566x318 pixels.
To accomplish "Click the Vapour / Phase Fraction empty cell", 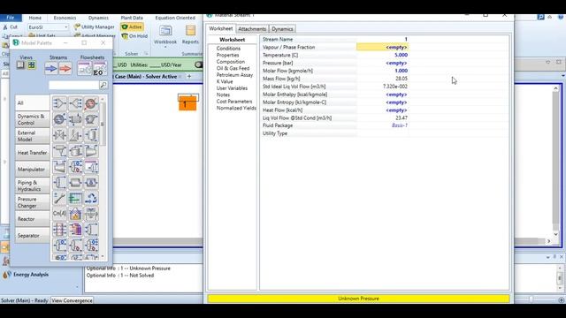I will click(383, 47).
